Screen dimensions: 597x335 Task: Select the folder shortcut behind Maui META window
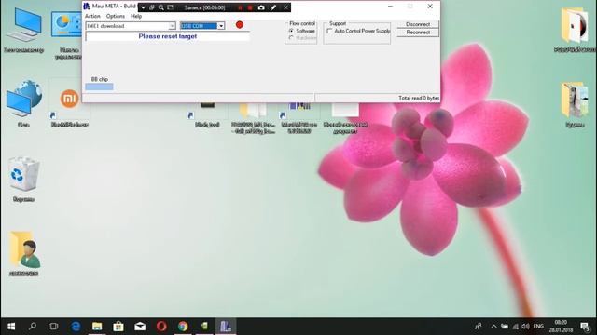(253, 118)
